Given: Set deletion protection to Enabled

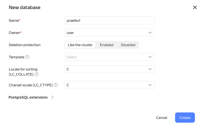Looking at the screenshot, I should 106,45.
